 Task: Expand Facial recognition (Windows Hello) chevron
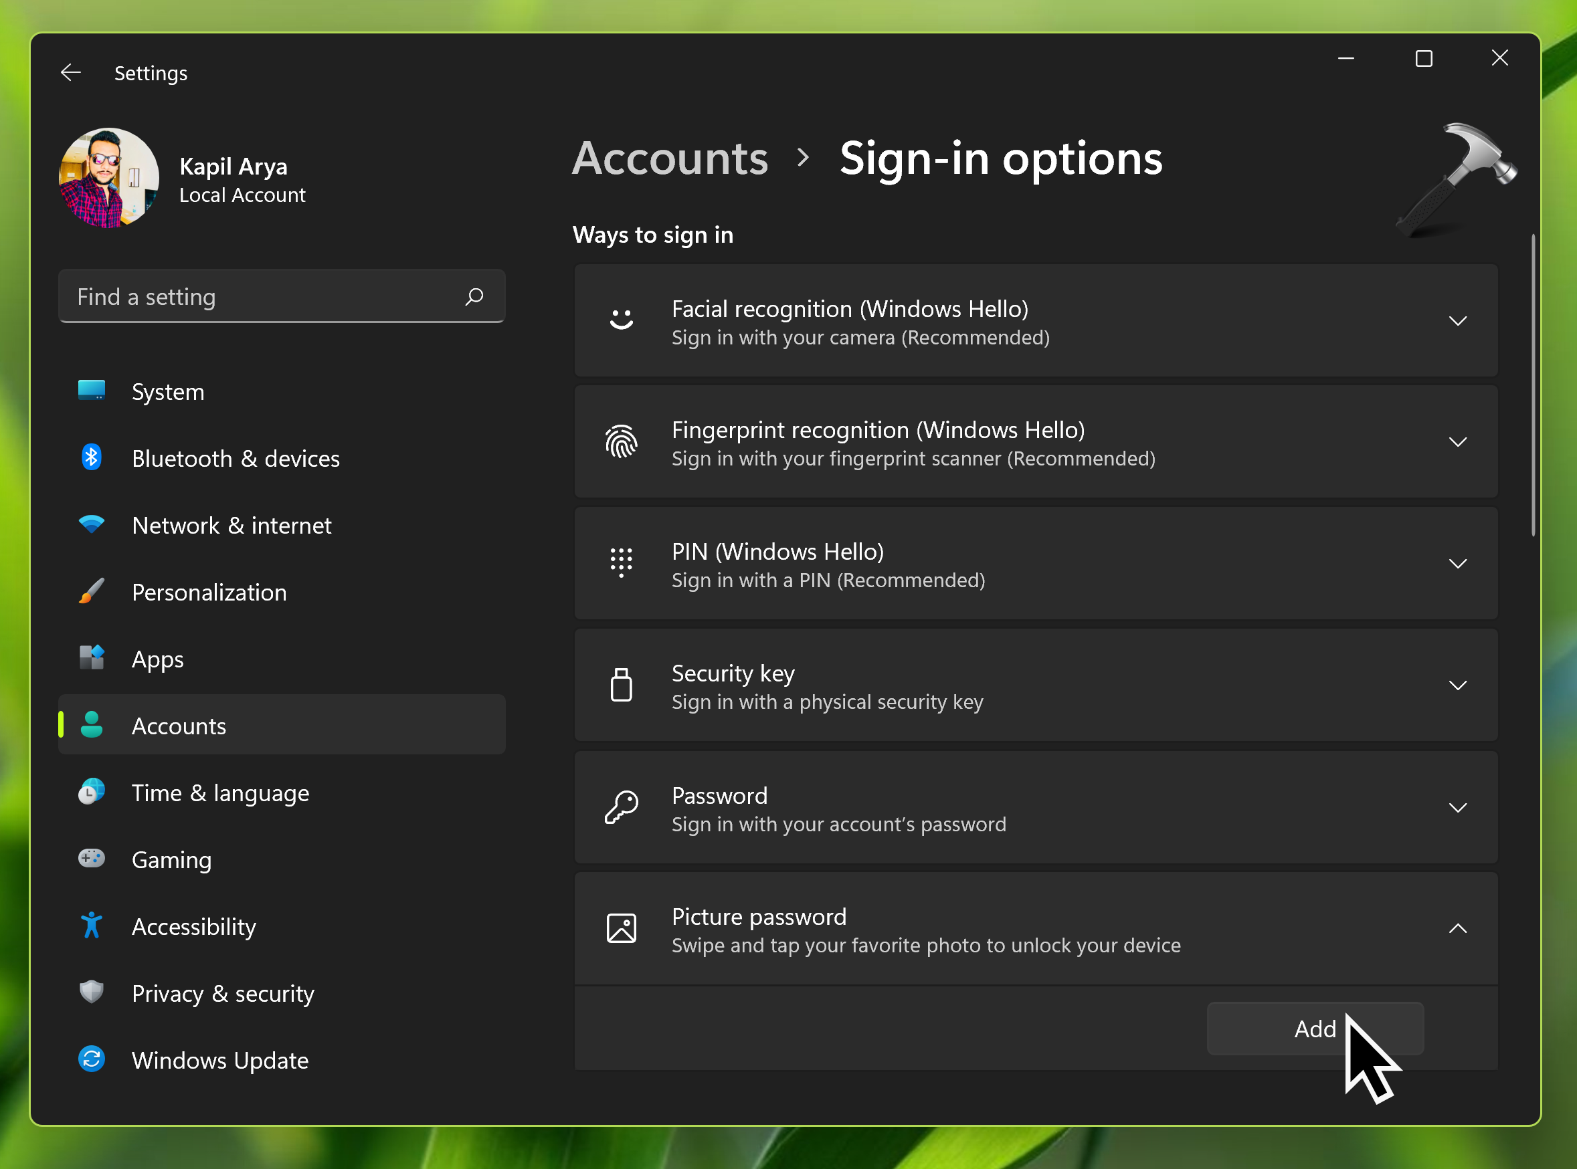pyautogui.click(x=1457, y=321)
